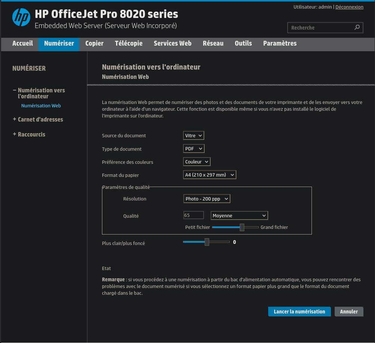Click the search magnifier icon
Screen dimensions: 375x343
[x=357, y=27]
